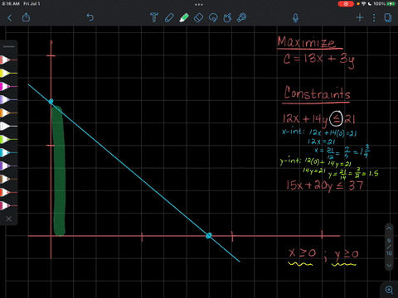Select the green Highlighter tool
This screenshot has width=398, height=298.
[x=184, y=17]
